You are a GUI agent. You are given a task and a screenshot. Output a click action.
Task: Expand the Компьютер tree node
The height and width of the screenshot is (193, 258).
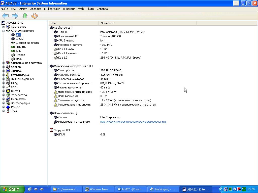tap(3, 27)
